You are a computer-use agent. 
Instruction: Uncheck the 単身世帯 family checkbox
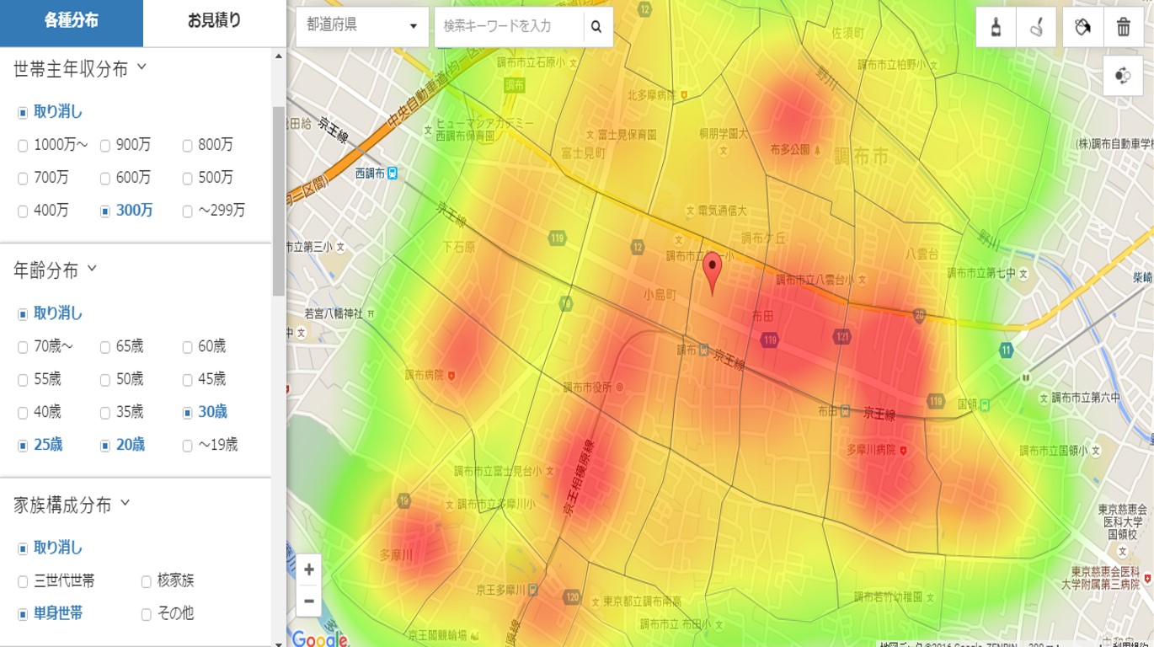pyautogui.click(x=23, y=614)
